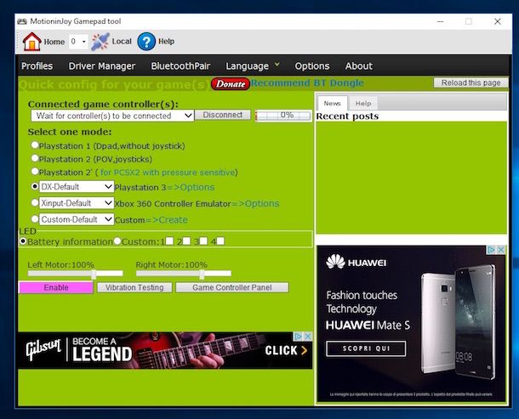The height and width of the screenshot is (419, 519).
Task: Click the AdChoices icon on Gibson banner
Action: (298, 337)
